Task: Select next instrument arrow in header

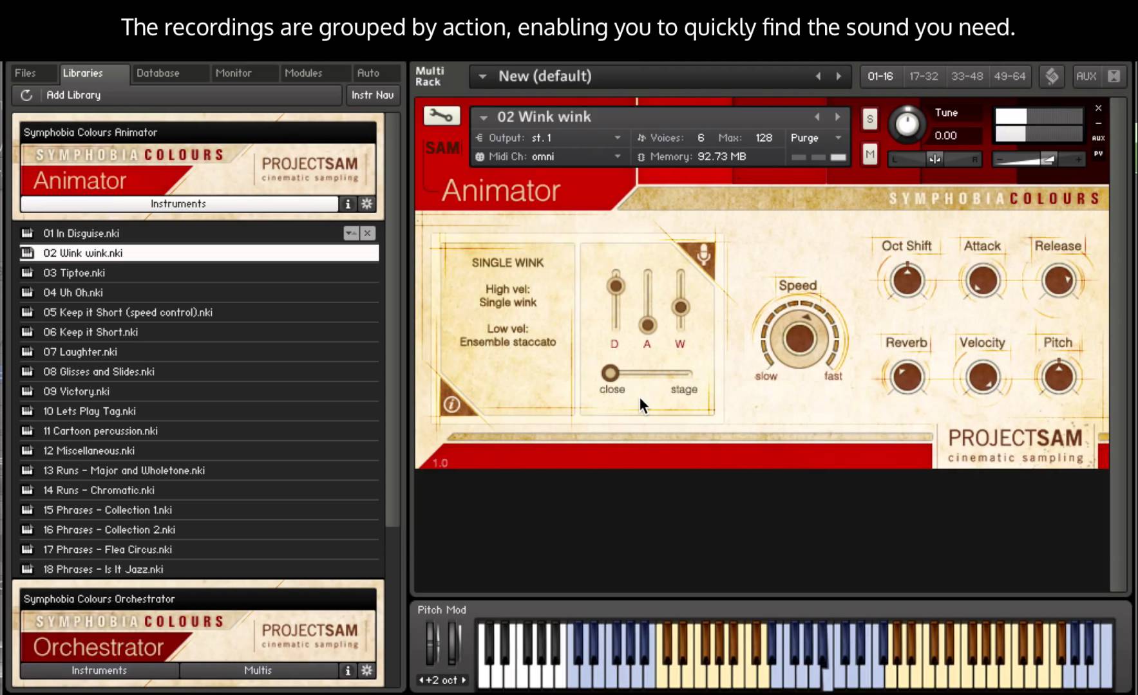Action: click(837, 117)
